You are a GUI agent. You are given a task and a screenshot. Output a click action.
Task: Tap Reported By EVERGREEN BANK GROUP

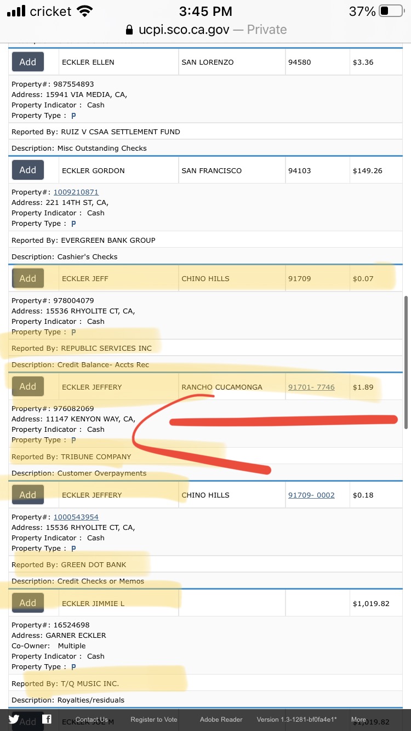[83, 241]
